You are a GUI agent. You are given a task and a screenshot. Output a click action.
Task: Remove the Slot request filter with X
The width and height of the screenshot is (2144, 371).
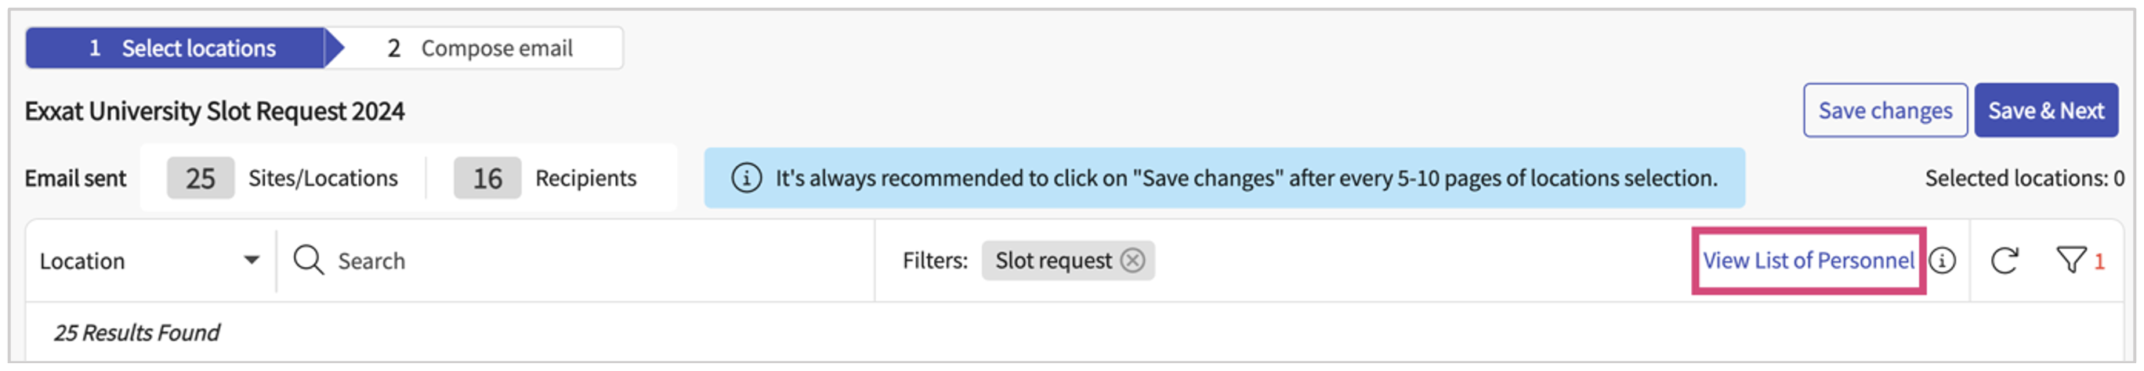(x=1132, y=261)
